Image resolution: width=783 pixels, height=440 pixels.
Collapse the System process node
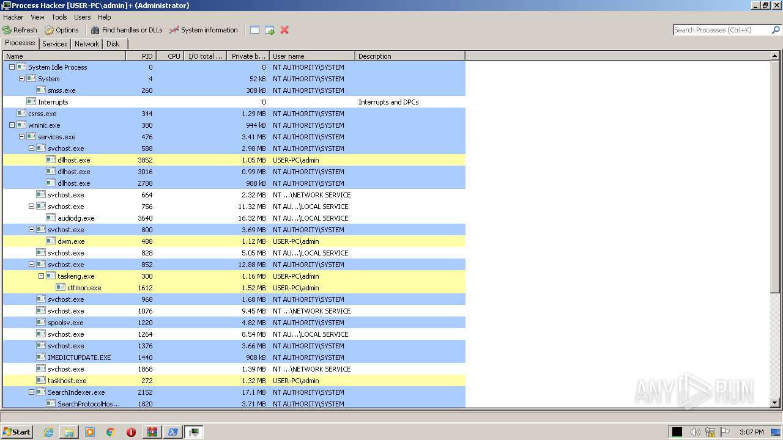(21, 79)
